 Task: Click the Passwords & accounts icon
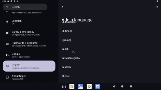pos(7,44)
